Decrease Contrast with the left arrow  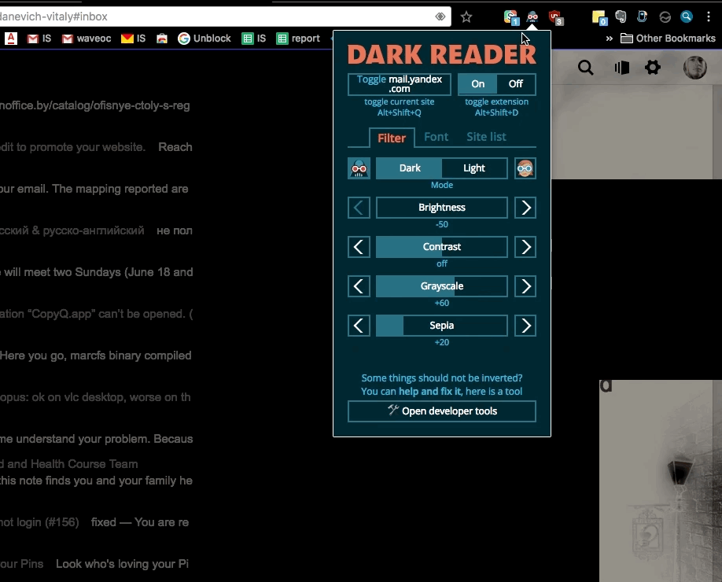click(359, 247)
